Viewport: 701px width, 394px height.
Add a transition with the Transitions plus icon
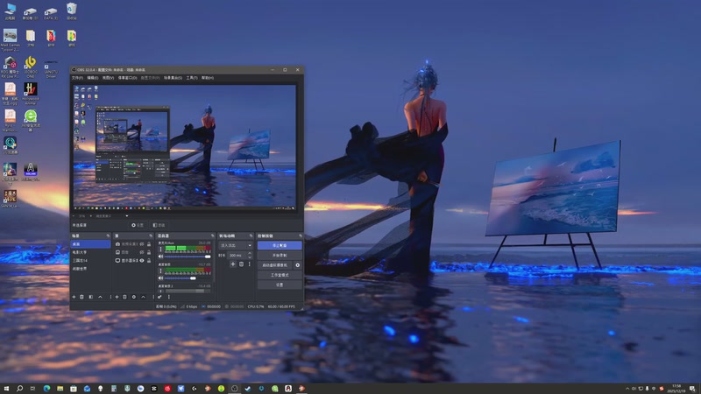point(233,264)
